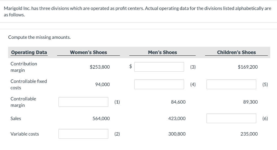This screenshot has width=277, height=150.
Task: Click the Operating Data column header
Action: 29,52
